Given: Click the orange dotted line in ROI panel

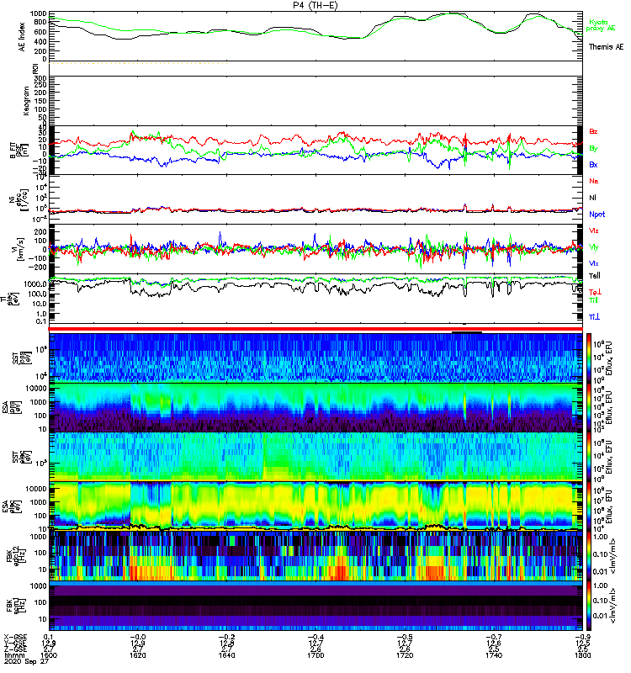Looking at the screenshot, I should [138, 64].
